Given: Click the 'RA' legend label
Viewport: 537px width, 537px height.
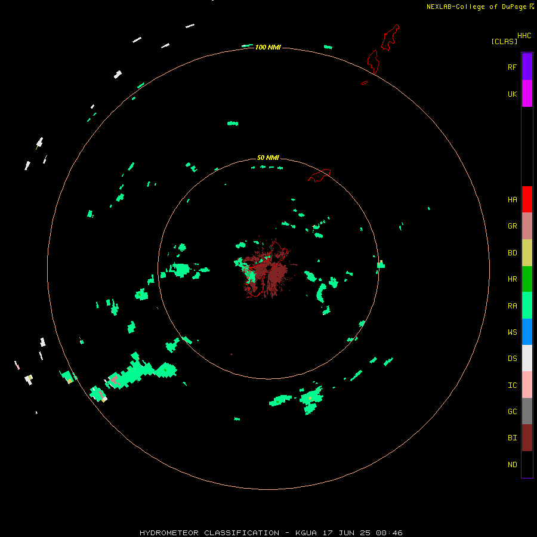Looking at the screenshot, I should pos(512,306).
